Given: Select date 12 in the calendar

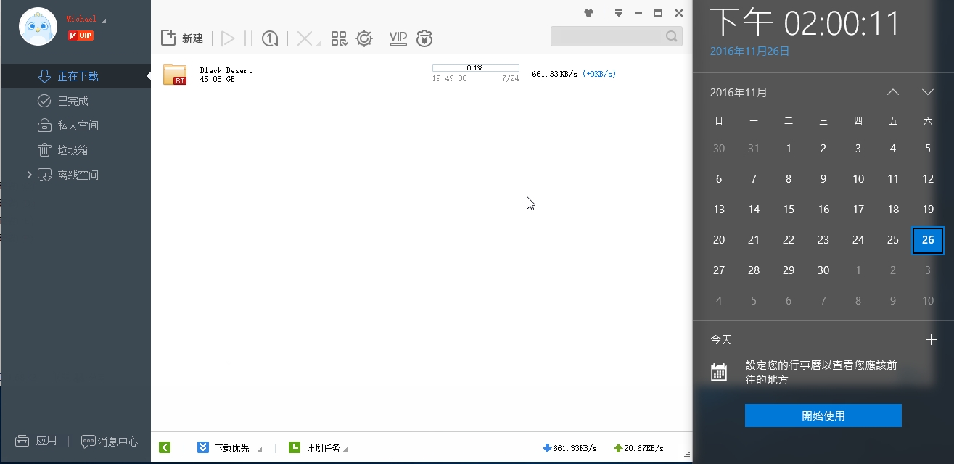Looking at the screenshot, I should click(x=928, y=179).
